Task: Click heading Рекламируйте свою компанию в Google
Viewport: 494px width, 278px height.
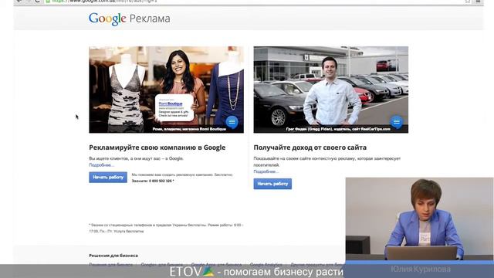Action: (x=157, y=147)
